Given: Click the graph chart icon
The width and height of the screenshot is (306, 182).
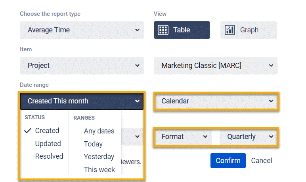Looking at the screenshot, I should tap(230, 30).
